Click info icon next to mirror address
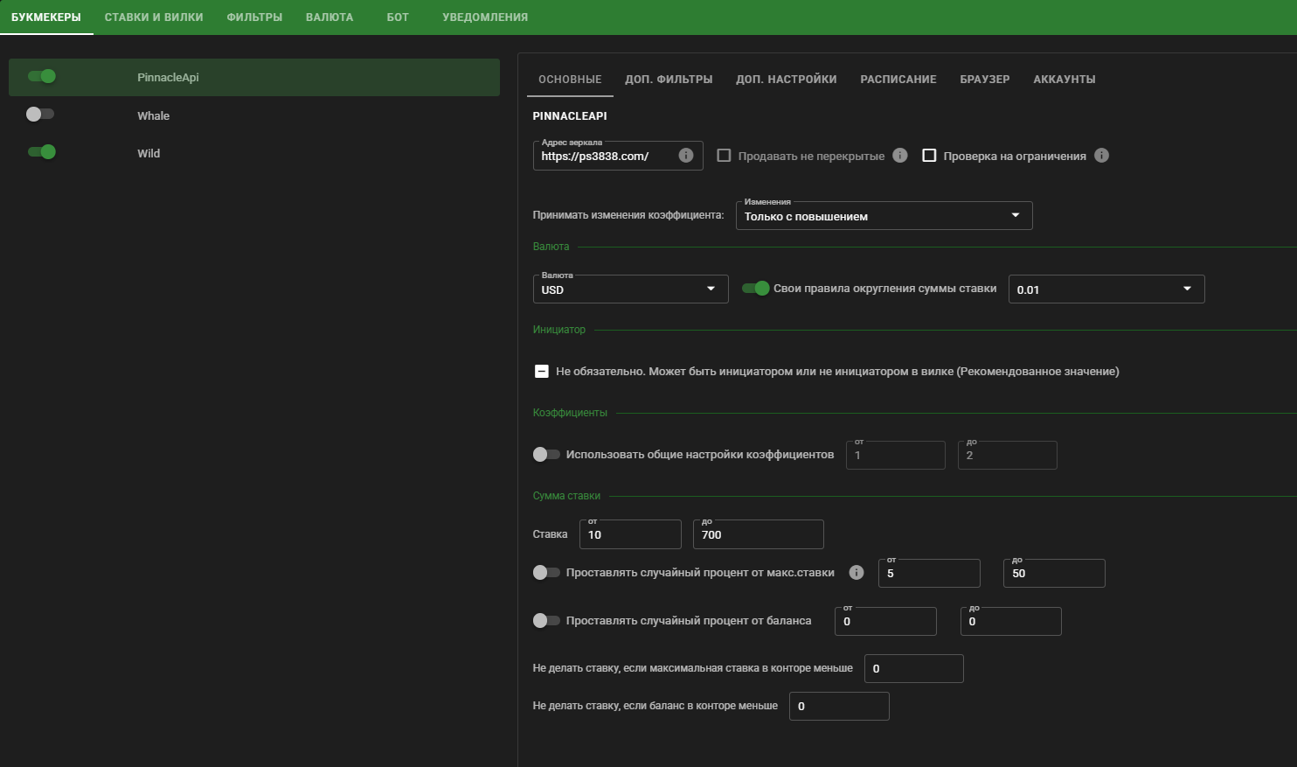This screenshot has width=1297, height=767. point(686,156)
